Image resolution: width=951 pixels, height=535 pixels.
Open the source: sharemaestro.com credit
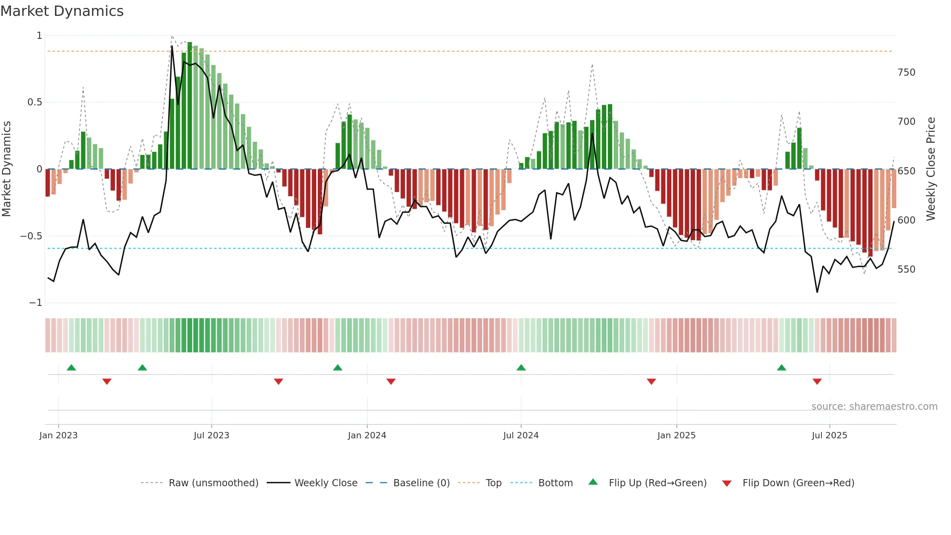click(875, 407)
